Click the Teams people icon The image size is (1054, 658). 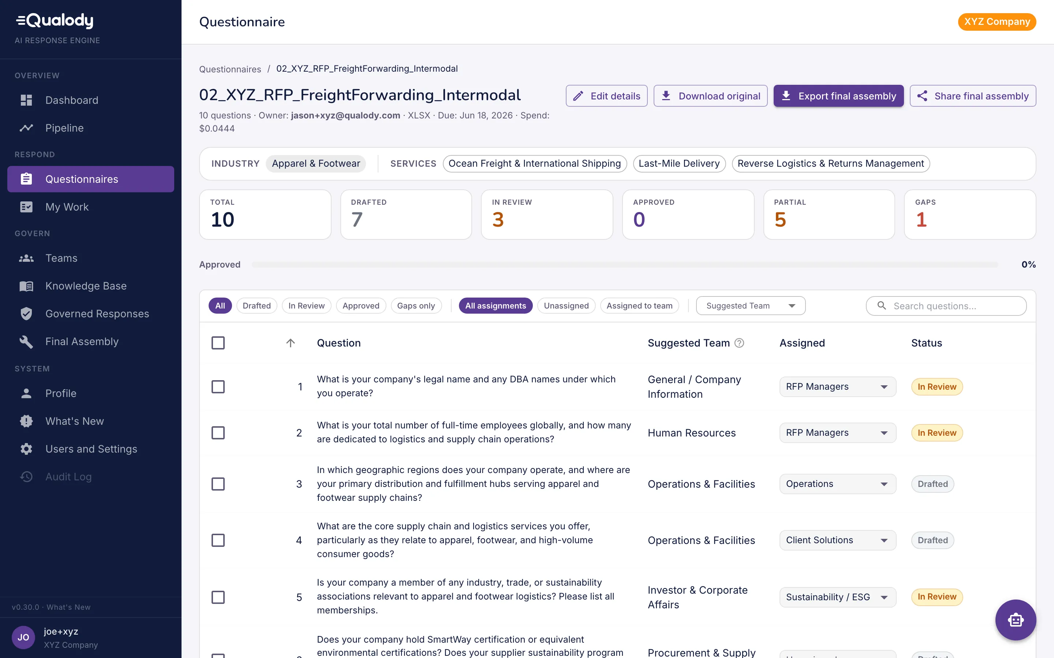(x=26, y=258)
